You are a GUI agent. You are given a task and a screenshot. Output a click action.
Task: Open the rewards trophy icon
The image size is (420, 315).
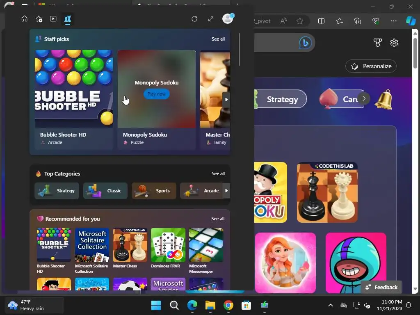point(377,43)
